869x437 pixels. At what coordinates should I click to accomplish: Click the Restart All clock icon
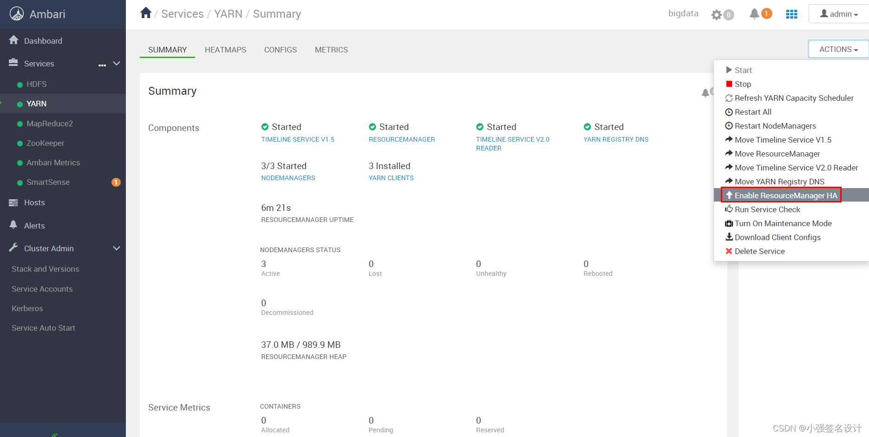click(729, 112)
